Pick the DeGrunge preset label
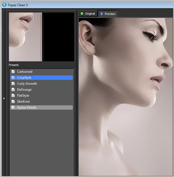Viewport: 174px width, 177px height. pos(24,90)
